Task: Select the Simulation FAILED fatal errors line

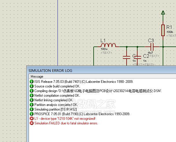Action: (66, 123)
